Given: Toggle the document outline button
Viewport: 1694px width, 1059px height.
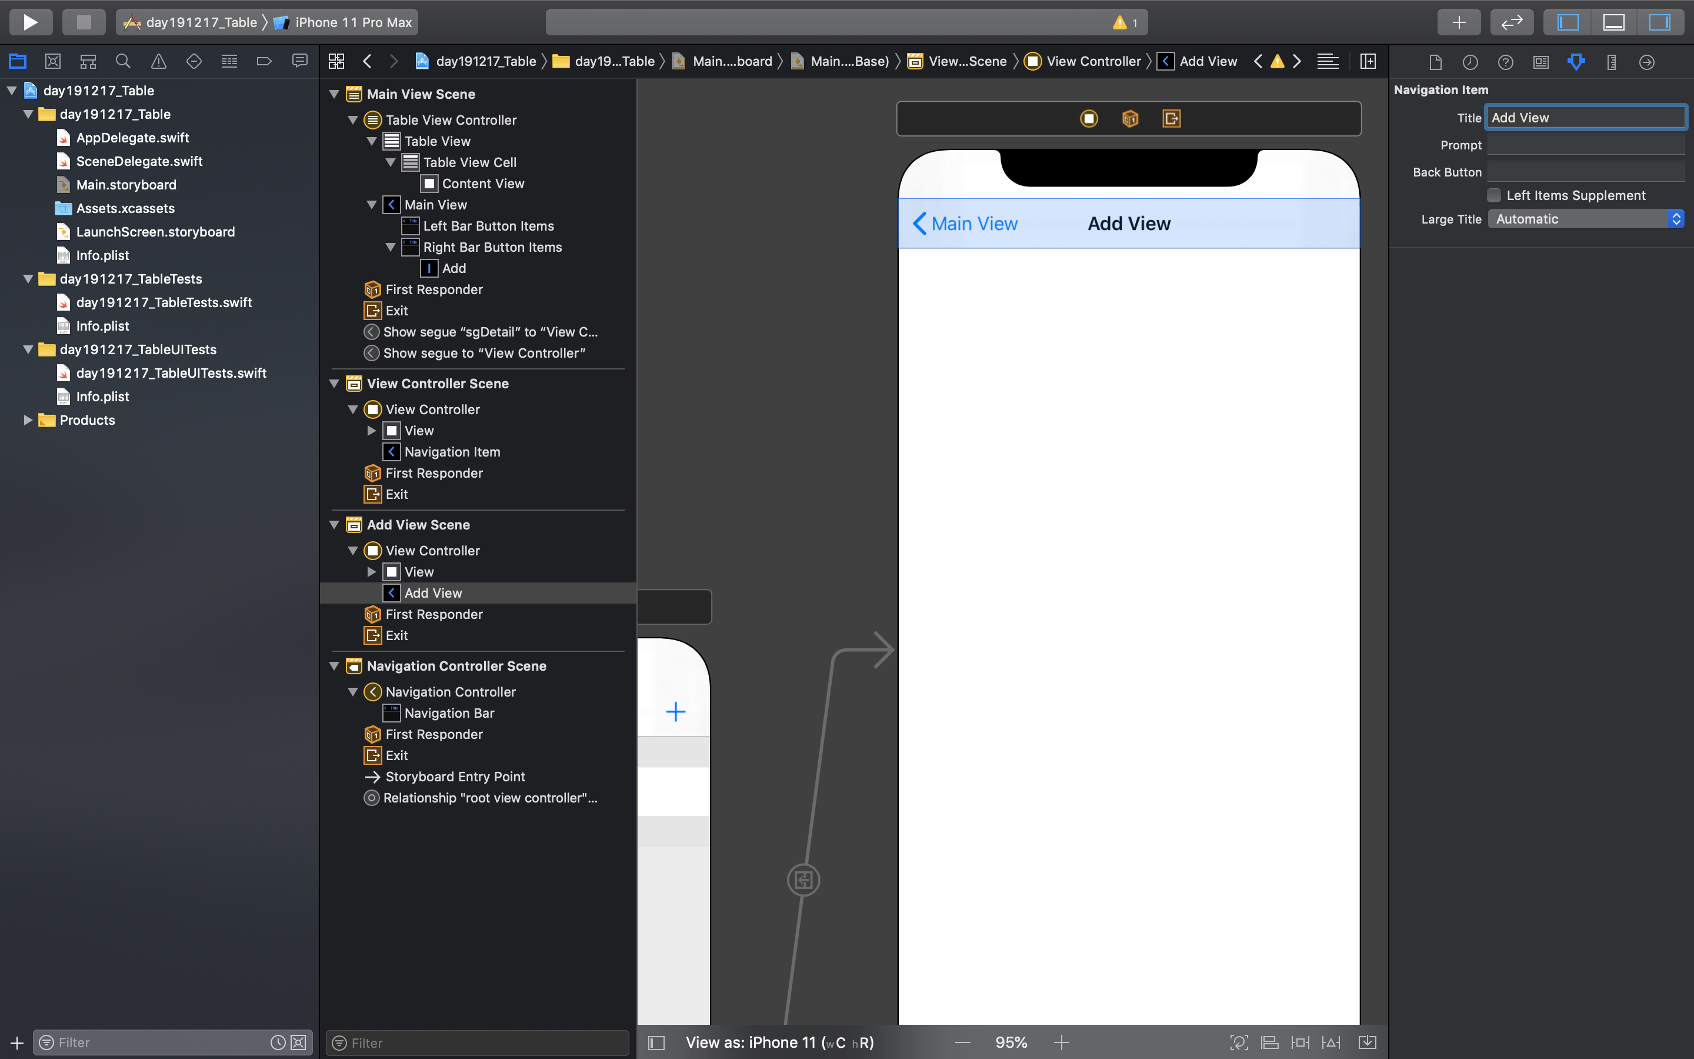Looking at the screenshot, I should point(656,1042).
